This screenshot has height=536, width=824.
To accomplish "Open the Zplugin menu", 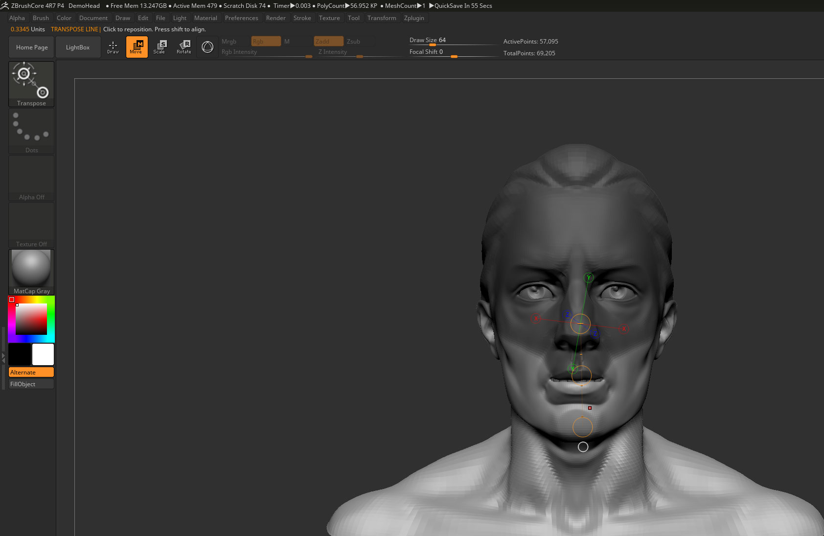I will point(414,18).
